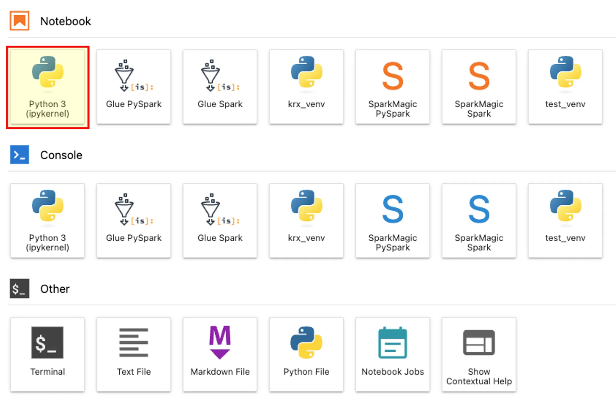Open Python 3 (ipykernel) notebook launcher card
This screenshot has width=616, height=407.
(x=48, y=87)
